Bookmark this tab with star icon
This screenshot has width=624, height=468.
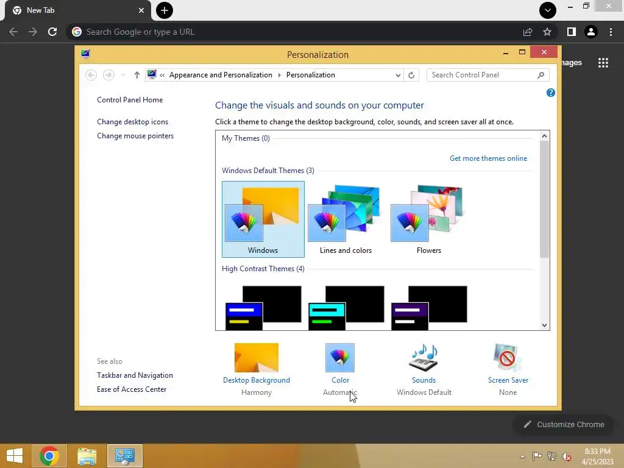point(547,32)
